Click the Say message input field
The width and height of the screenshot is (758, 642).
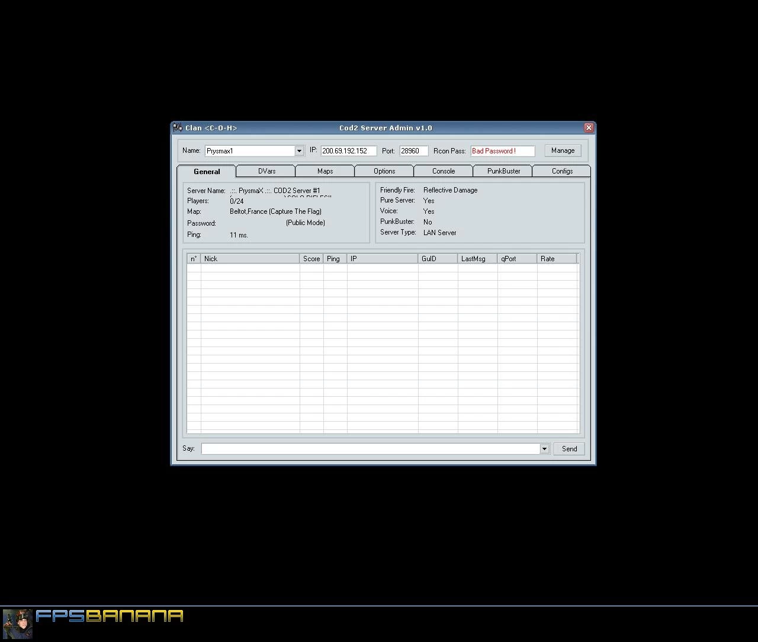pyautogui.click(x=370, y=449)
